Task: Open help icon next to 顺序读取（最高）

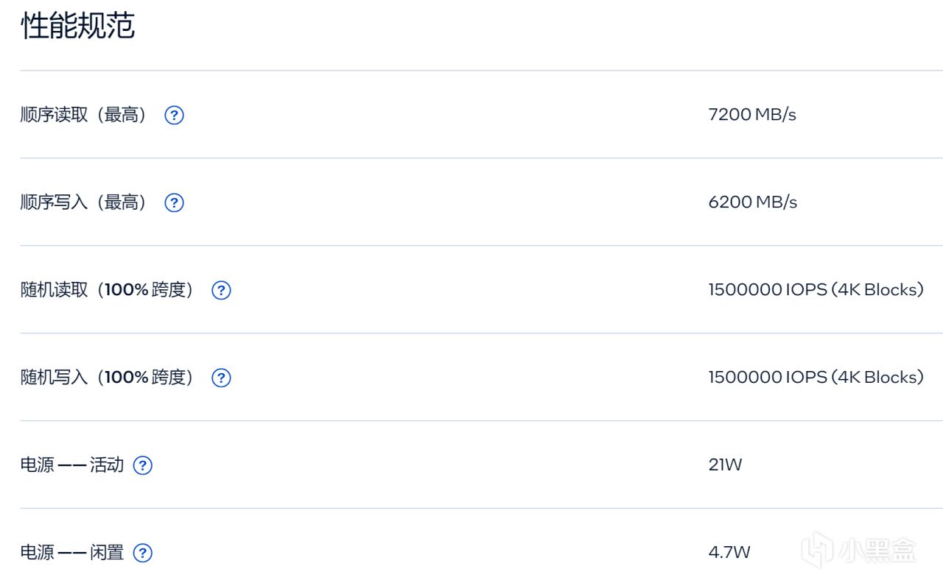Action: pyautogui.click(x=174, y=115)
